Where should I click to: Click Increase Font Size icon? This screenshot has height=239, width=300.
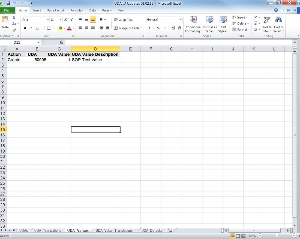pos(66,20)
